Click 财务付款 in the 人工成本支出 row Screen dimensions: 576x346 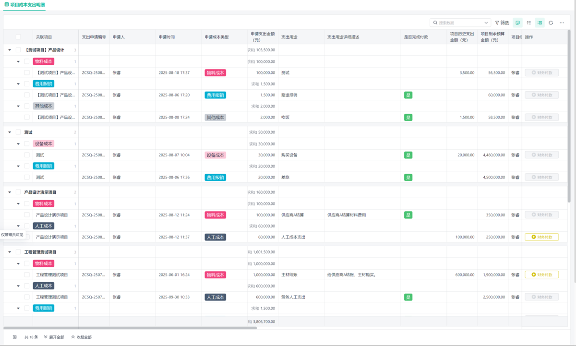(x=541, y=237)
